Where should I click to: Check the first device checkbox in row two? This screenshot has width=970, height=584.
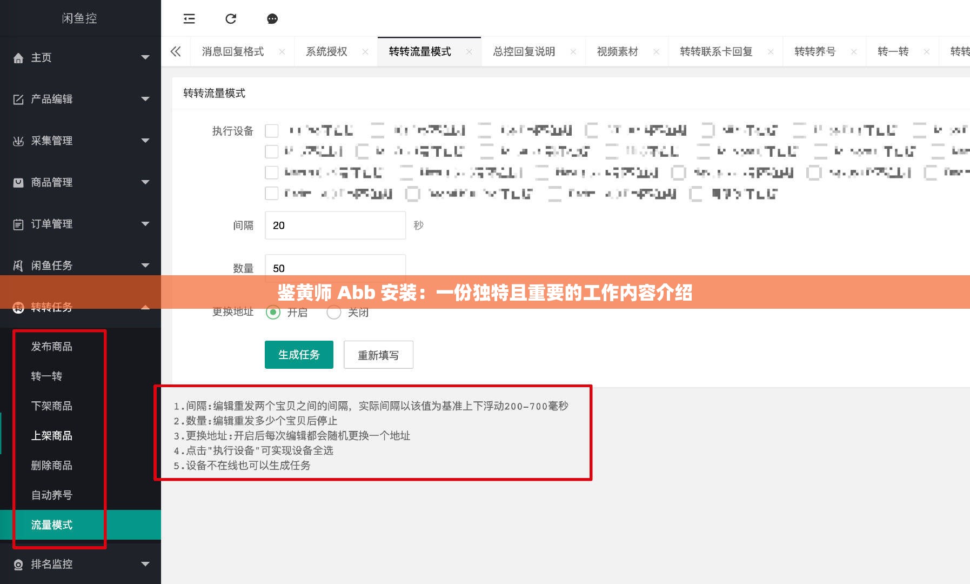pos(272,151)
